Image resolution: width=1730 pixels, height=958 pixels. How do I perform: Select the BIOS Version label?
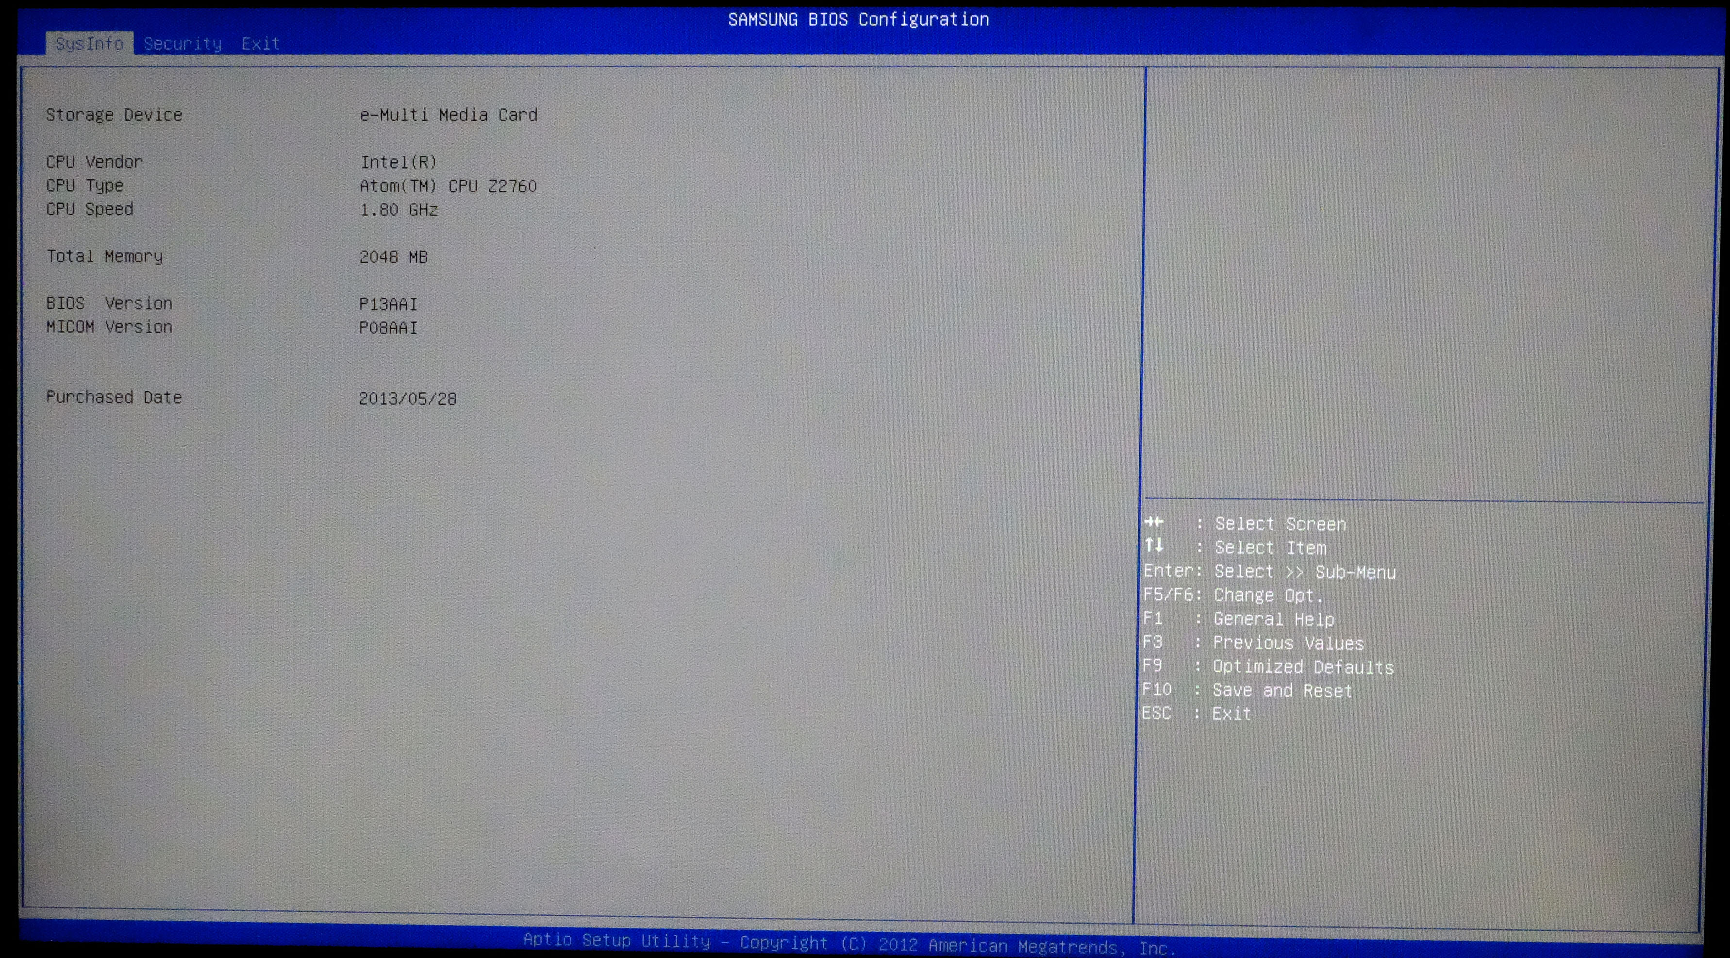[x=110, y=303]
